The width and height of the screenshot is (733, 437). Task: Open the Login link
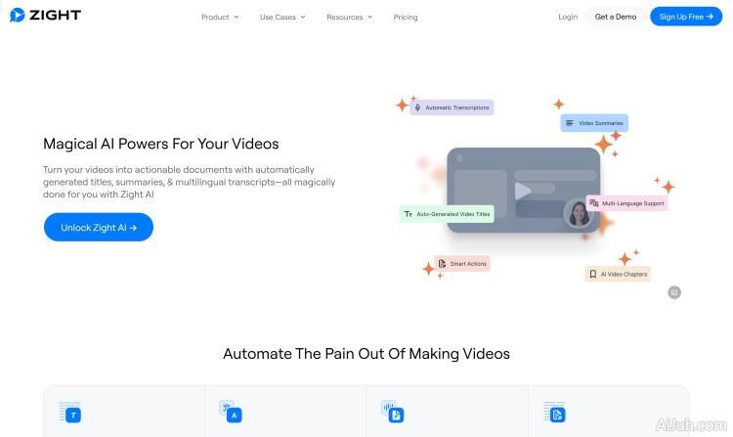568,17
